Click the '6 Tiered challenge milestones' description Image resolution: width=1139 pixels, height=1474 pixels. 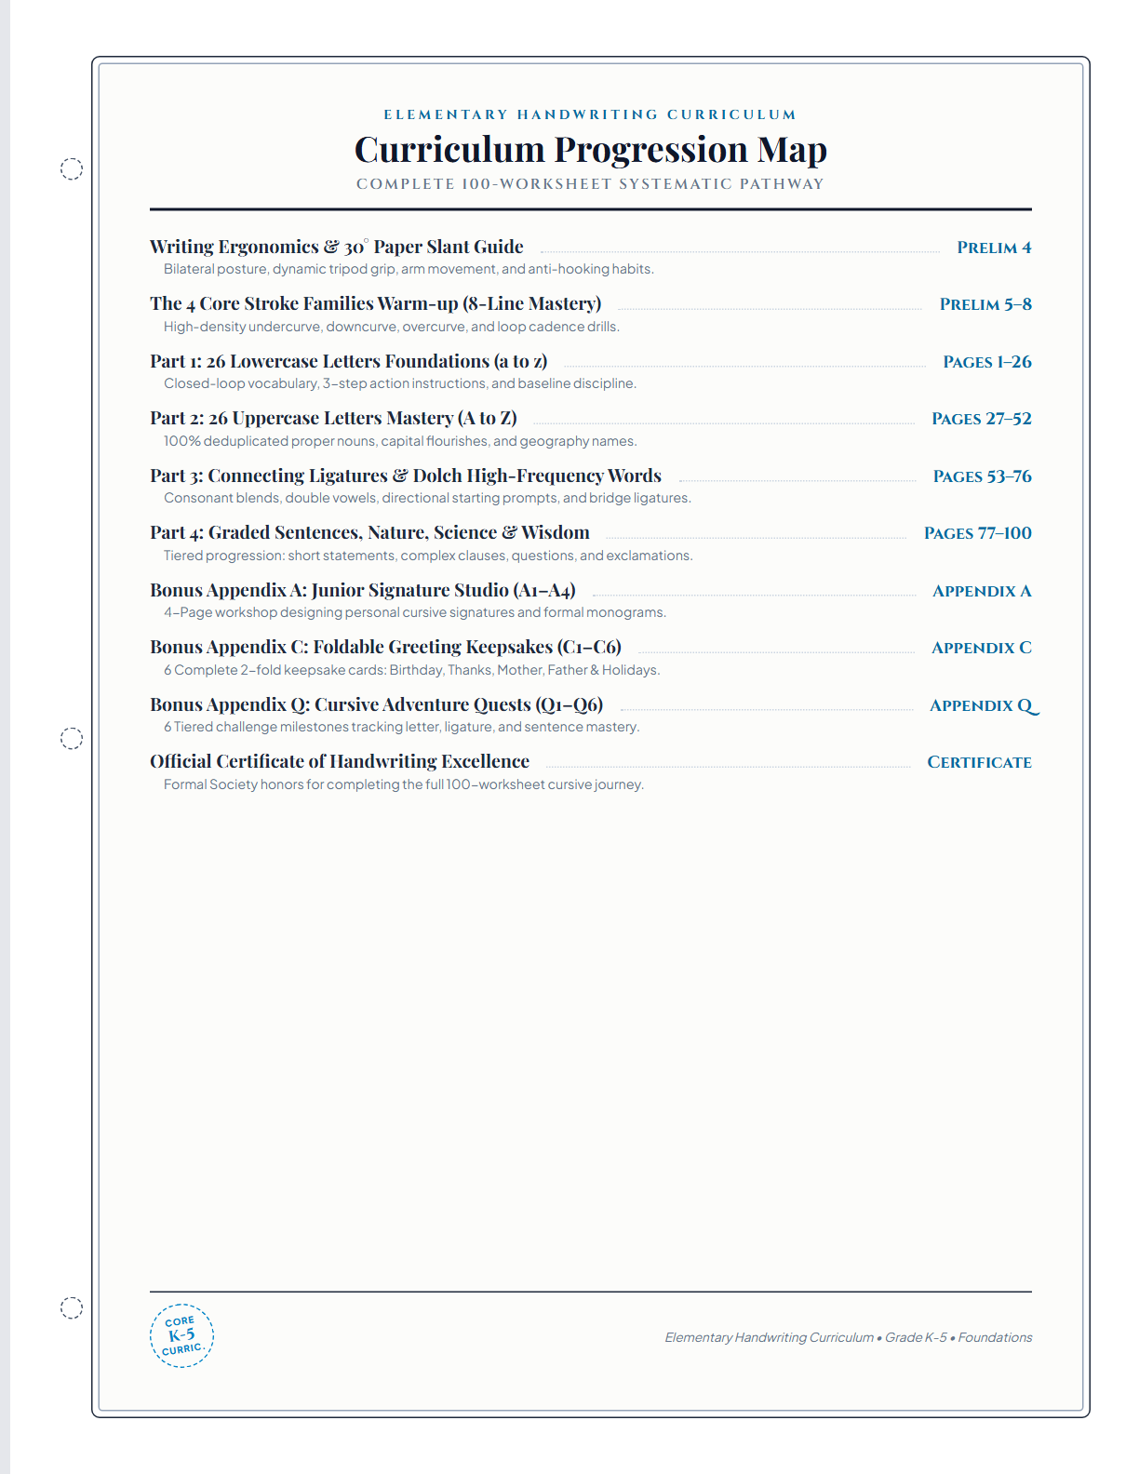click(x=402, y=727)
